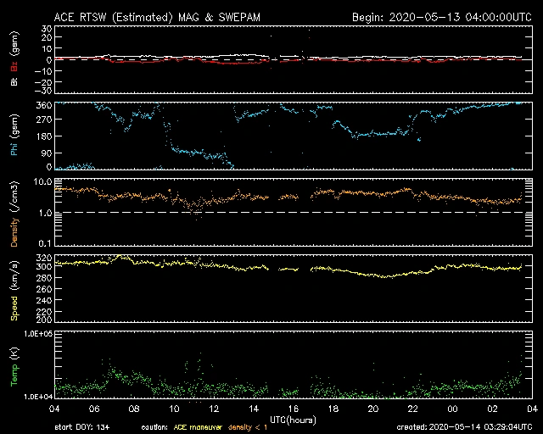This screenshot has height=434, width=543.
Task: Click the 1.0E+06 tick on Temp axis
Action: (x=33, y=334)
